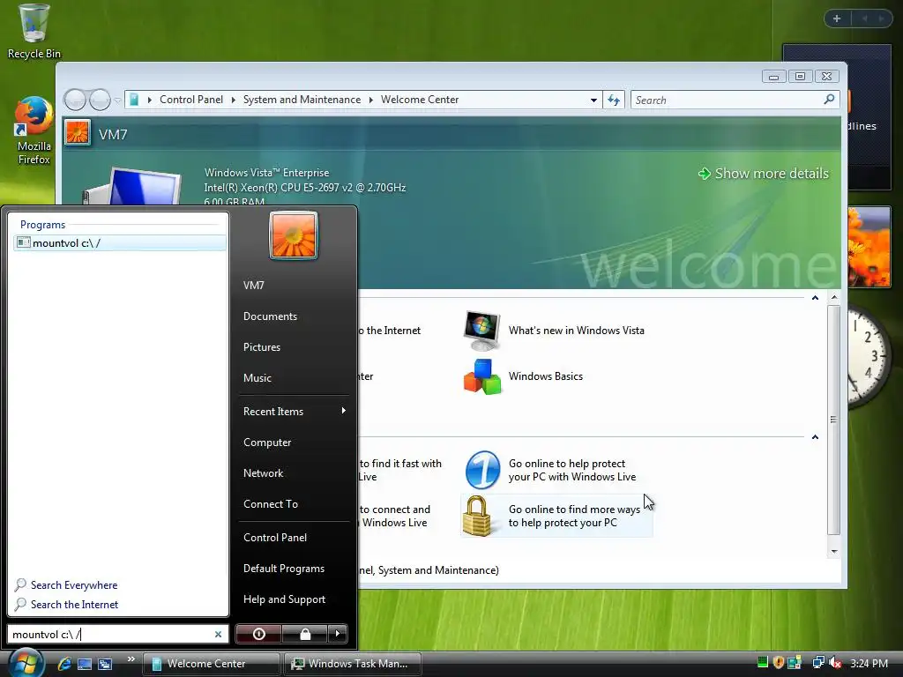Image resolution: width=903 pixels, height=677 pixels.
Task: Open the Mozilla Firefox desktop shortcut
Action: tap(34, 131)
